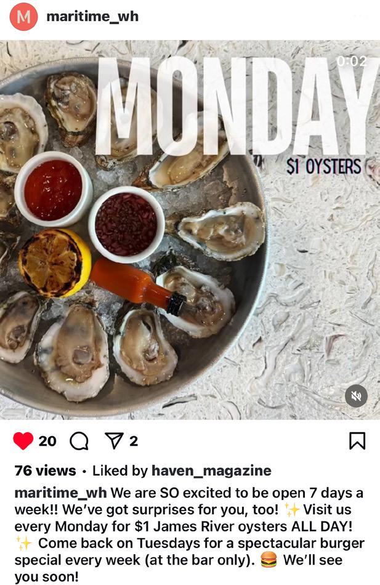The image size is (380, 585).
Task: Open maritime_wh from the caption username
Action: coord(60,493)
